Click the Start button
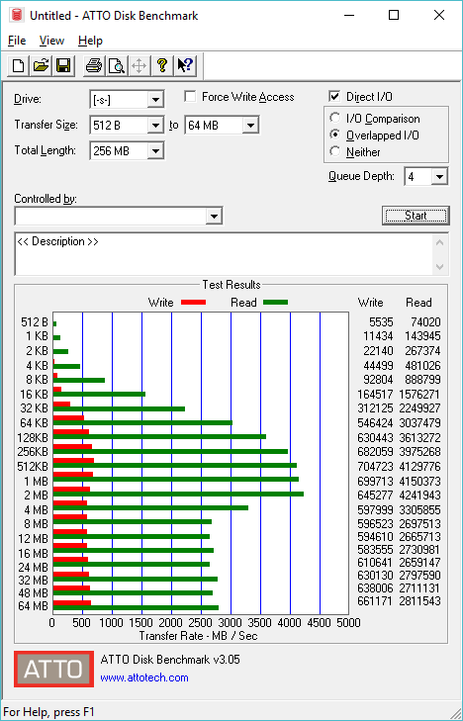This screenshot has width=463, height=721. click(x=416, y=216)
